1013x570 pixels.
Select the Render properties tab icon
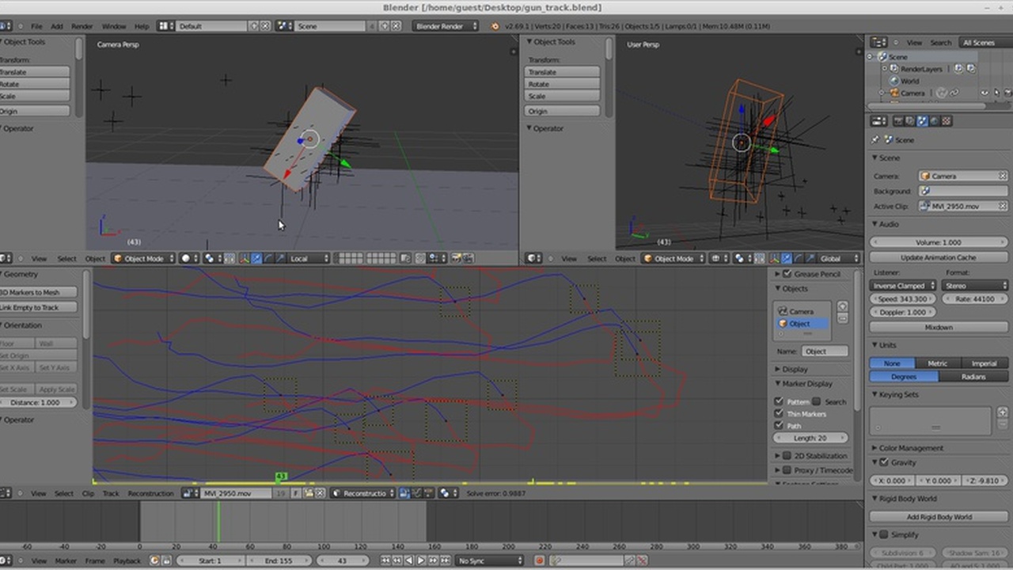(897, 120)
